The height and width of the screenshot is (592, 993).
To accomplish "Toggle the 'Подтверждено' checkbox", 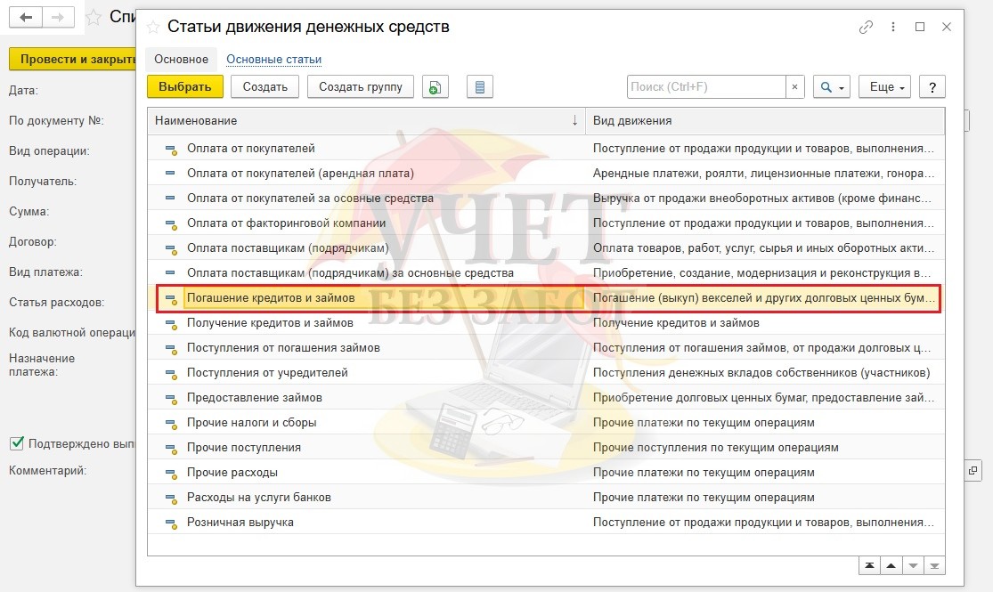I will tap(16, 443).
